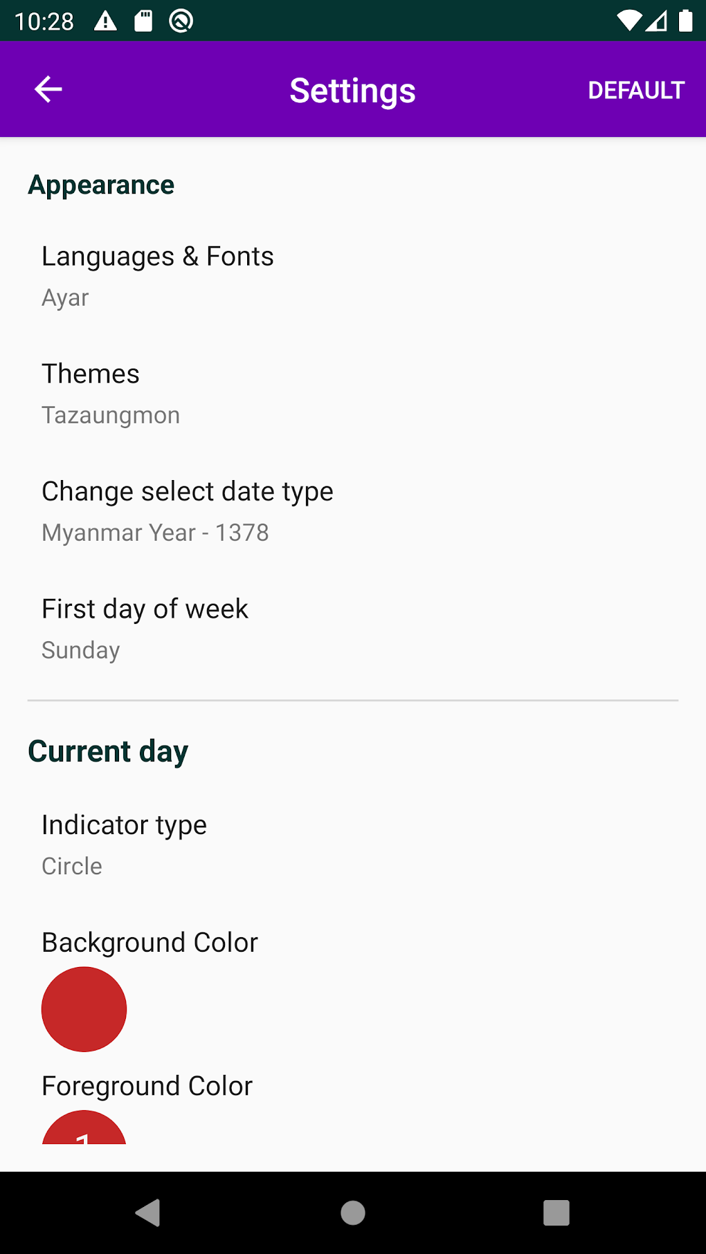This screenshot has width=706, height=1254.
Task: Tap the Wi-Fi signal status icon
Action: [x=628, y=21]
